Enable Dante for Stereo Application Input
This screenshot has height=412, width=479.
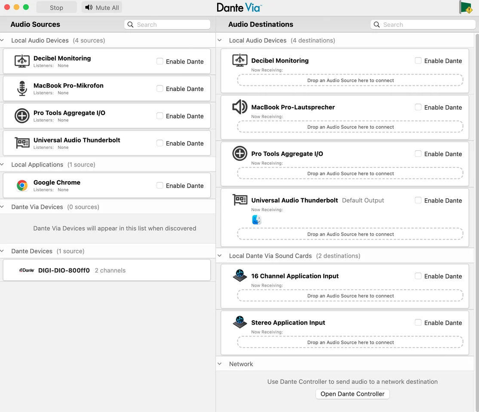click(x=418, y=322)
